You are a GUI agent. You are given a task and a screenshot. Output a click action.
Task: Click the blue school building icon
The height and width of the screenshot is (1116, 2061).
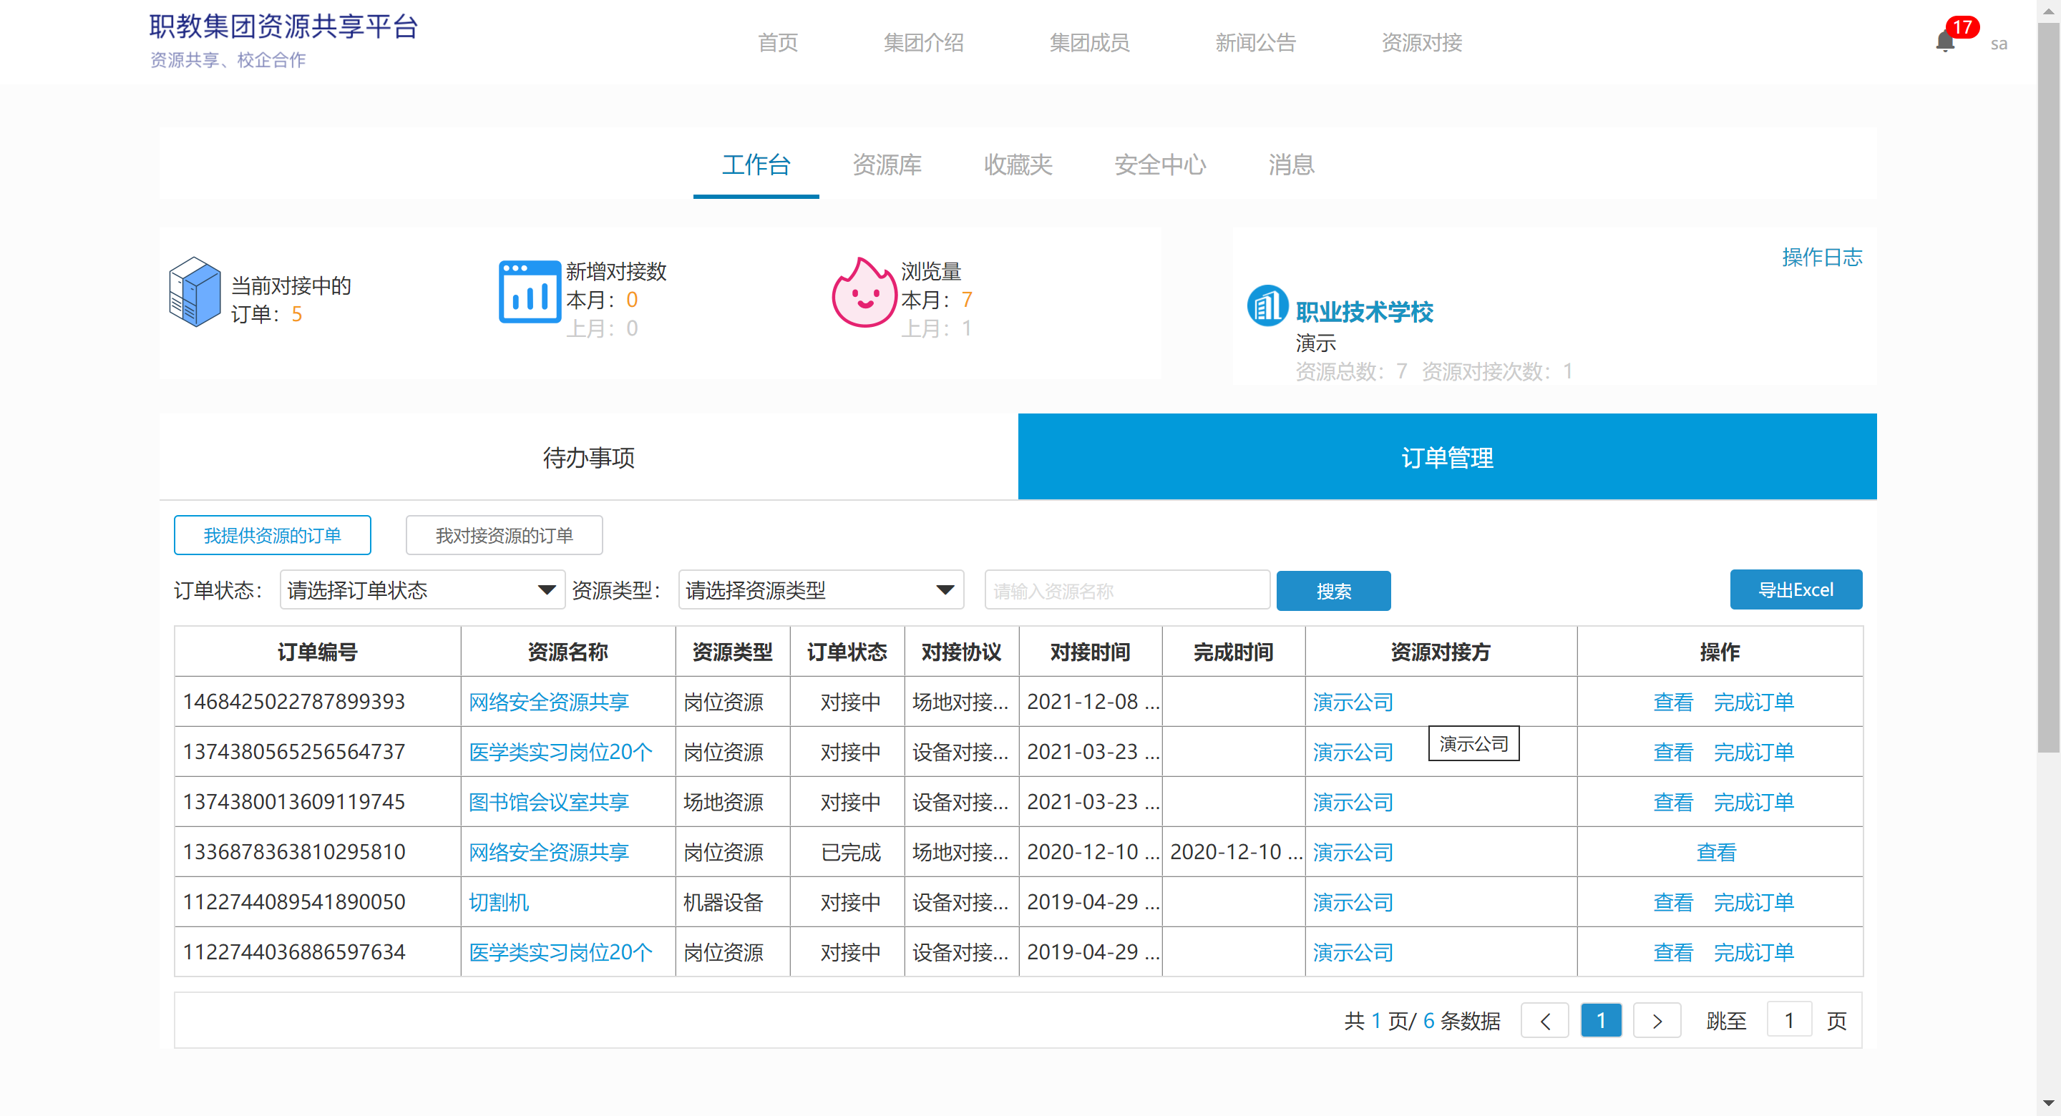(1267, 305)
